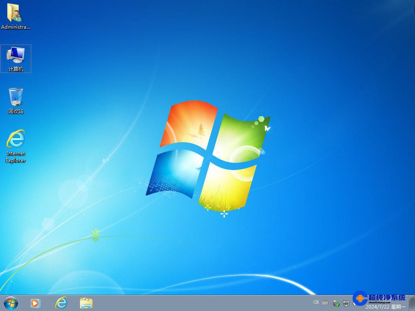Open network status from the tray icon
This screenshot has width=415, height=311.
point(346,303)
